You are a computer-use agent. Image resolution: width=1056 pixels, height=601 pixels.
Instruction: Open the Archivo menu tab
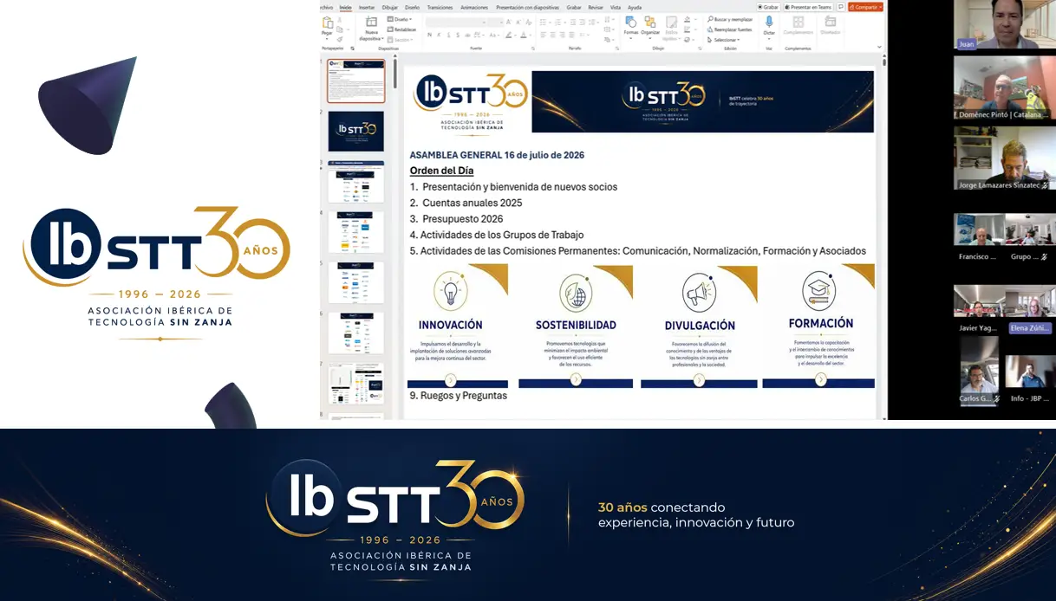coord(327,7)
